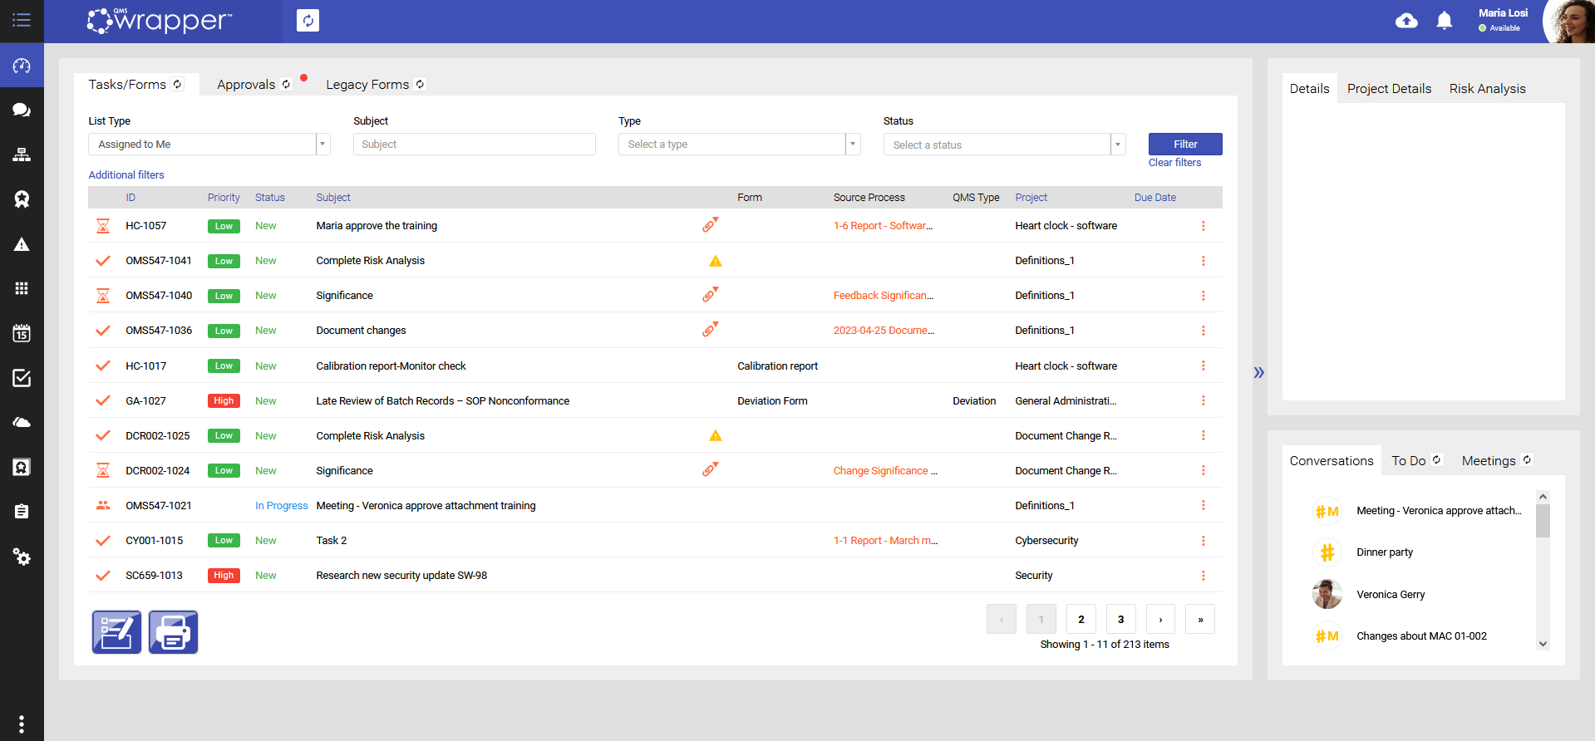
Task: Jump to last page arrow
Action: click(x=1200, y=619)
